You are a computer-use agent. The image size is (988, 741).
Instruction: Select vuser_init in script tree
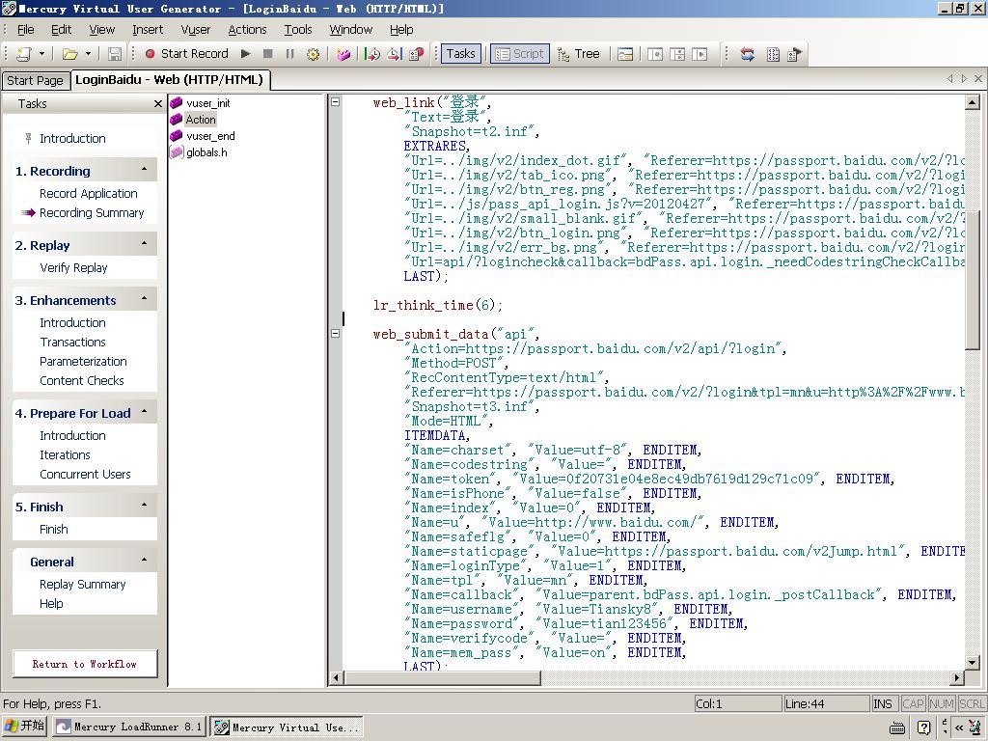(208, 103)
